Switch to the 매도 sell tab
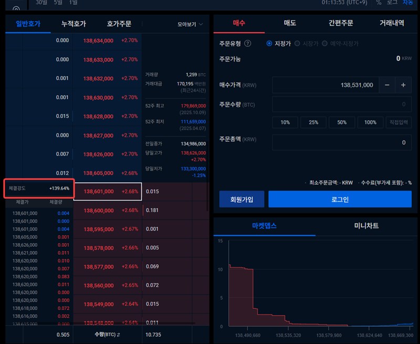This screenshot has width=420, height=344. [x=290, y=24]
